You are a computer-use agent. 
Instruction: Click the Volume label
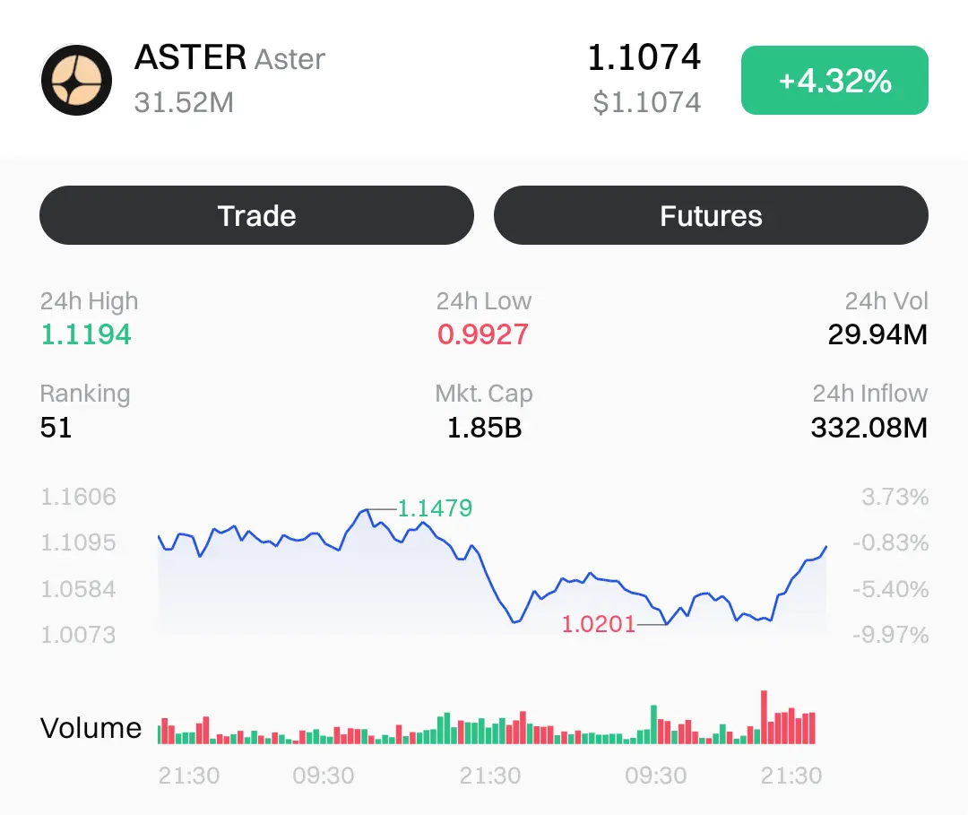point(91,727)
